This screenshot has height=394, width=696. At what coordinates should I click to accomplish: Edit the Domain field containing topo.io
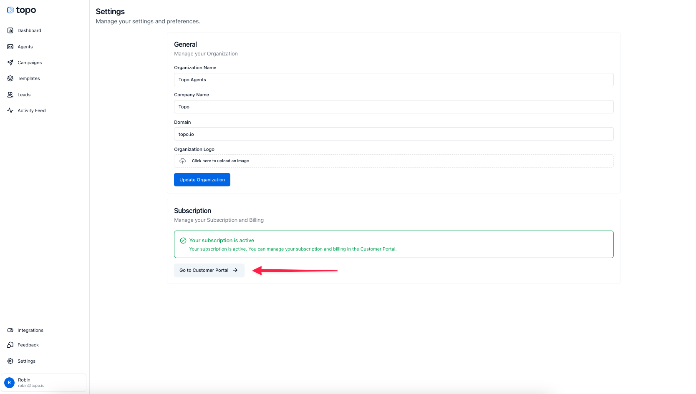coord(393,134)
